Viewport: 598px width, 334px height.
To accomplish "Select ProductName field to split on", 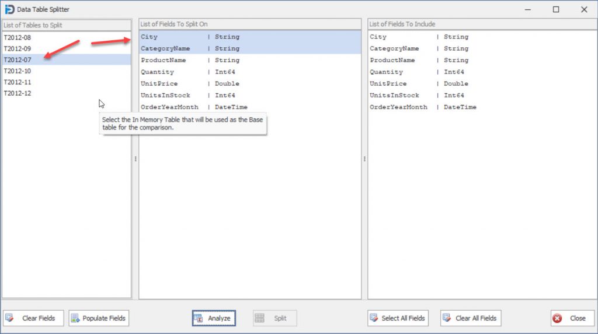I will click(x=164, y=60).
